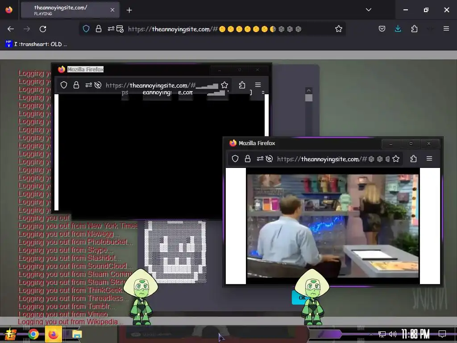Open Extensions in the left popup window

(242, 85)
